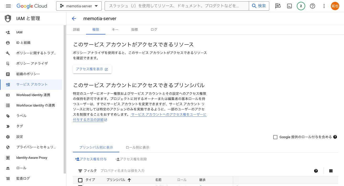Open the help question mark icon
Viewport: 344px width, 186px height.
313,6
